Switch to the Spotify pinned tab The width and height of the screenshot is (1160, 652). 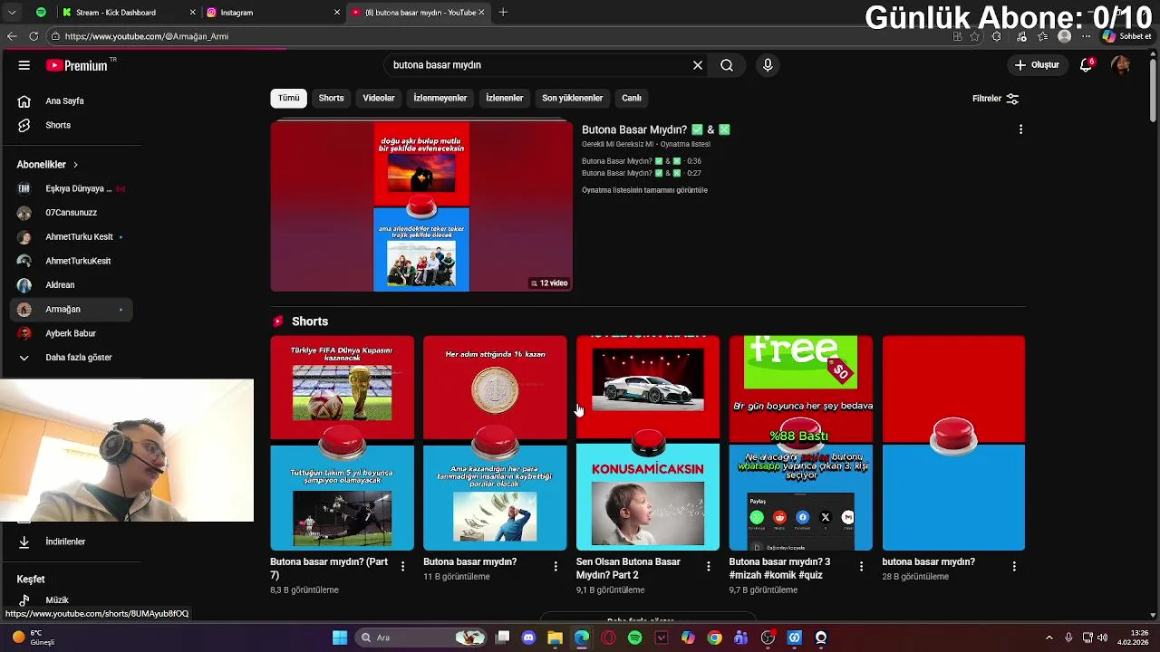click(x=41, y=13)
